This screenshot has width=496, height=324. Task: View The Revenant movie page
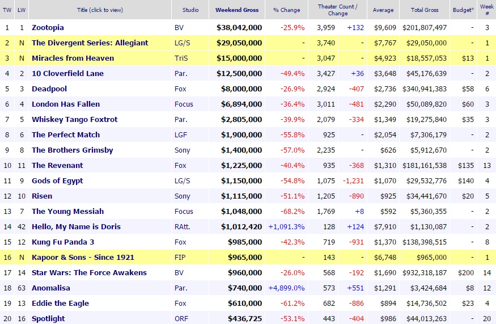[x=57, y=165]
